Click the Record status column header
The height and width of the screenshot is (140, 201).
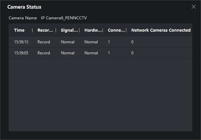click(x=45, y=30)
